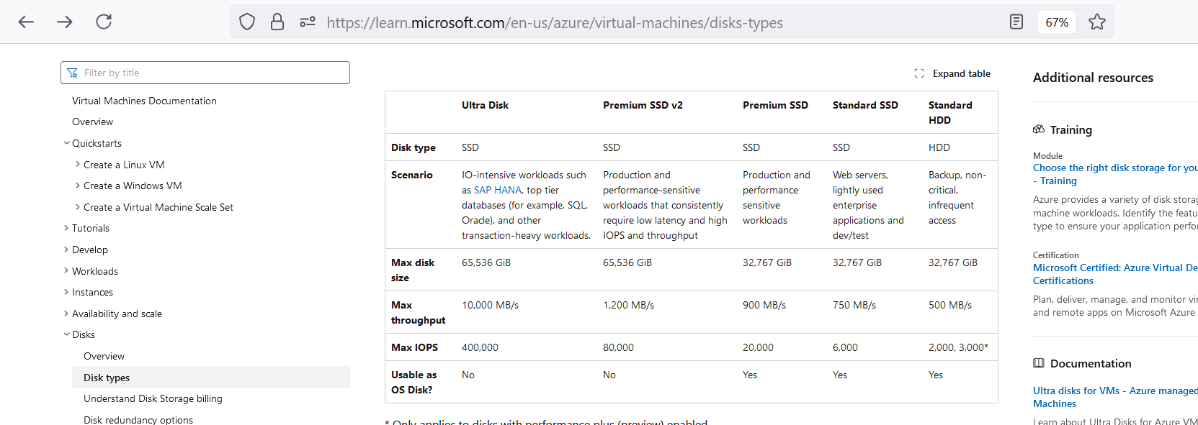Open the tracking protection shield panel
The height and width of the screenshot is (425, 1198).
[x=246, y=22]
